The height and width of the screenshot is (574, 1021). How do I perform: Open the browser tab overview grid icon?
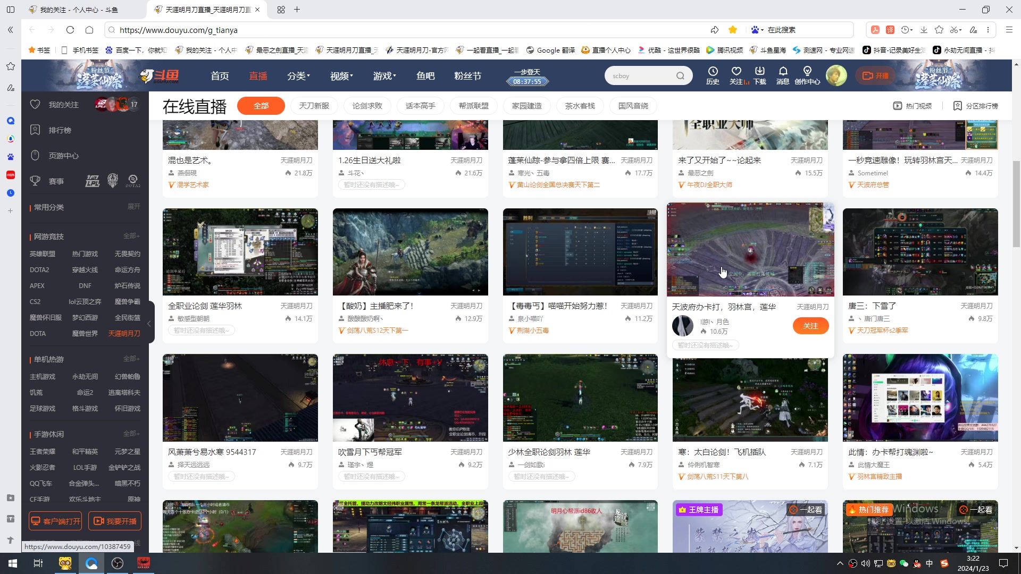tap(281, 10)
